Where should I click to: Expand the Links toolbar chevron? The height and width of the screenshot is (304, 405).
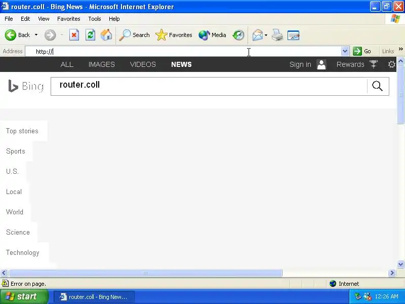point(400,49)
